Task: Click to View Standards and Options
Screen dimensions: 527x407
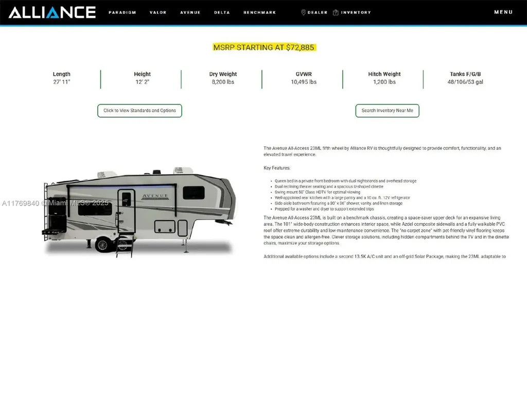Action: (x=139, y=110)
